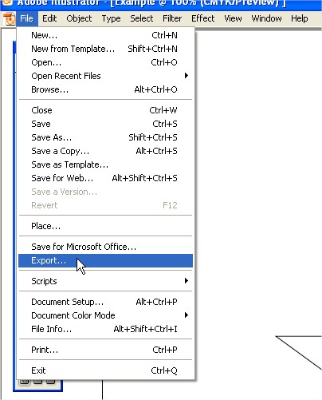This screenshot has height=400, width=322.
Task: Open the Window menu
Action: pyautogui.click(x=266, y=18)
